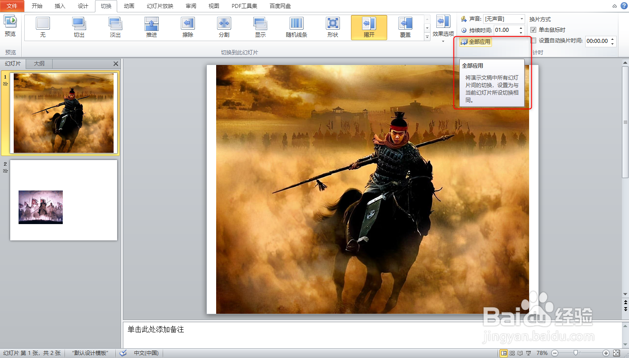Click the 默认设计模板 theme status
Viewport: 629px width, 358px height.
(90, 353)
